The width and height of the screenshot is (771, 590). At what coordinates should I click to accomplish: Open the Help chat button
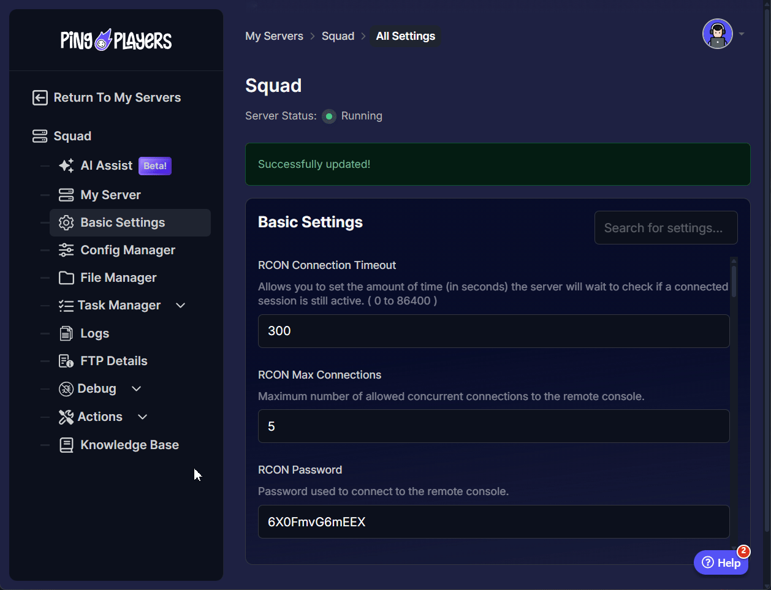[721, 562]
